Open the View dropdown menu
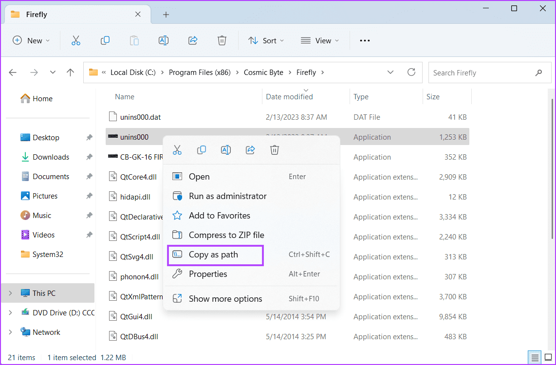 [320, 40]
